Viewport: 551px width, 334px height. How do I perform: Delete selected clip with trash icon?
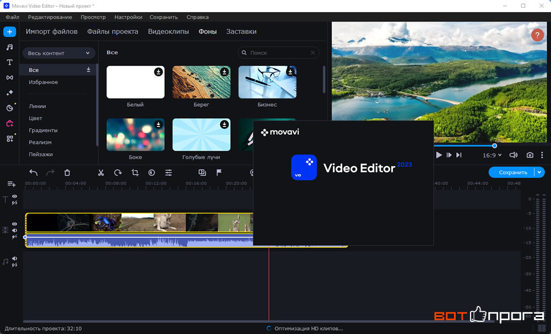pyautogui.click(x=67, y=173)
